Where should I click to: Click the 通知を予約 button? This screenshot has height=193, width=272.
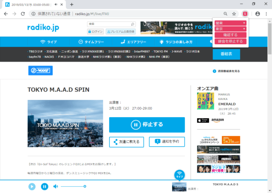coord(167,142)
